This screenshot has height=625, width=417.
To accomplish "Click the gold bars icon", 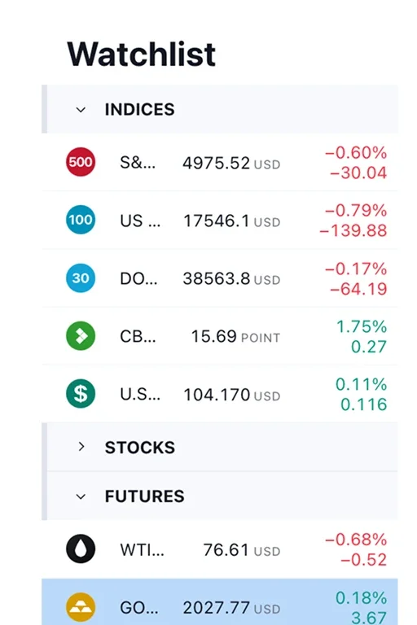I will coord(81,607).
